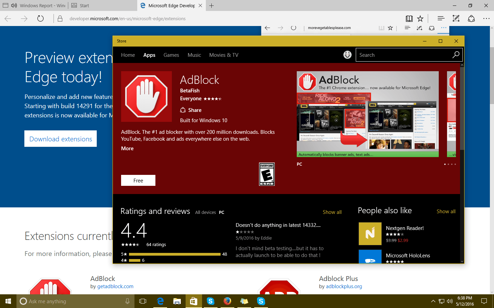Expand the AdBlock description with More
The width and height of the screenshot is (494, 308).
click(x=127, y=148)
